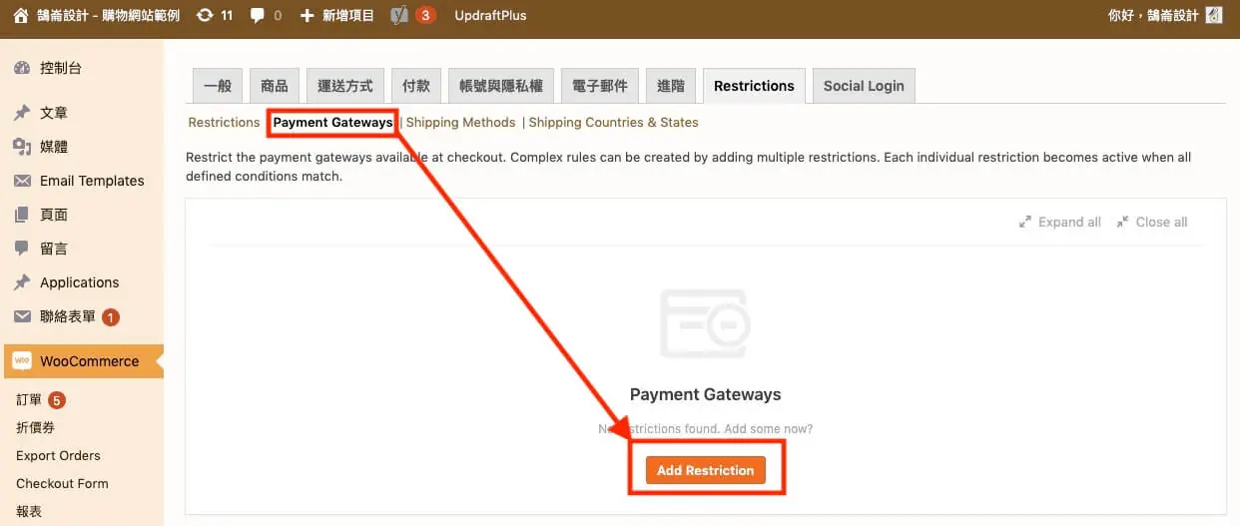Open 折價券 submenu item
Image resolution: width=1240 pixels, height=526 pixels.
click(x=36, y=427)
